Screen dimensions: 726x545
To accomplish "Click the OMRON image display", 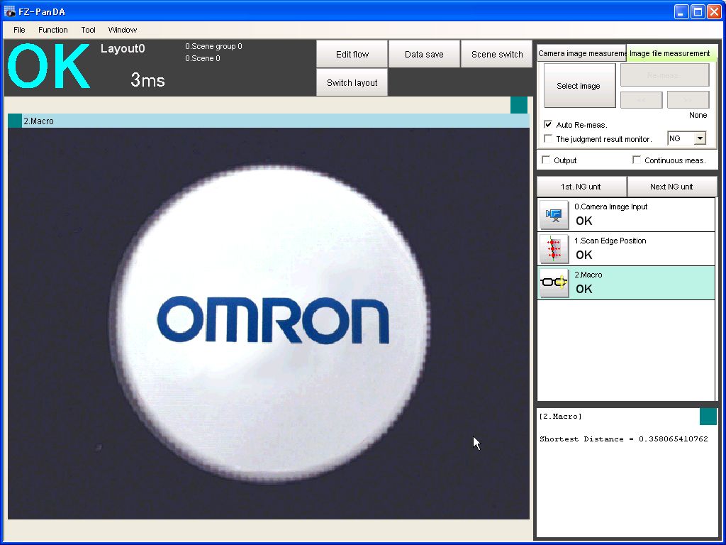I will [269, 324].
